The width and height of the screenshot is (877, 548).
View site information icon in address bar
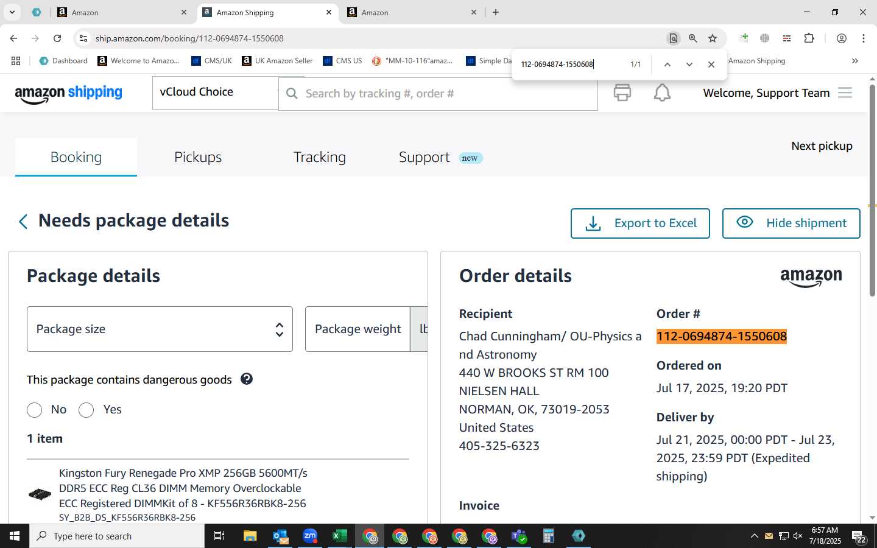click(83, 38)
